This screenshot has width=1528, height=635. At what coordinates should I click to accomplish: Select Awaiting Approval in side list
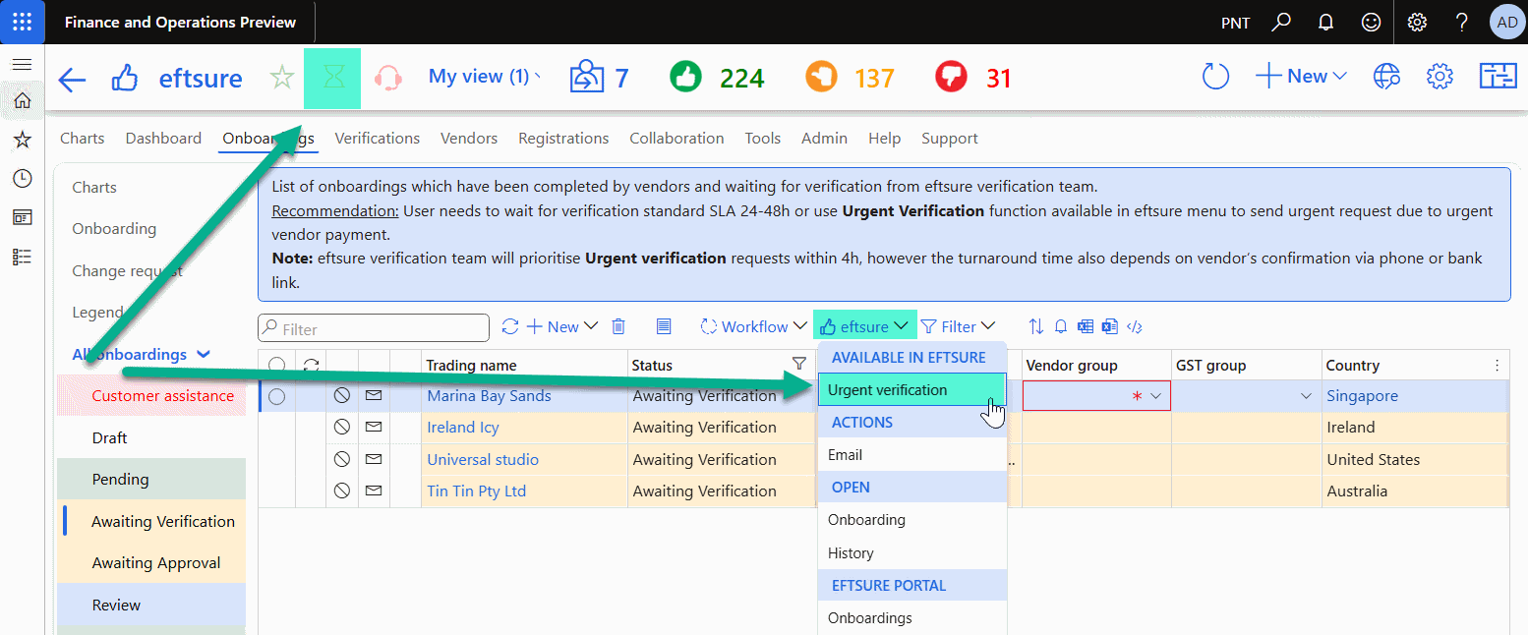[x=151, y=563]
